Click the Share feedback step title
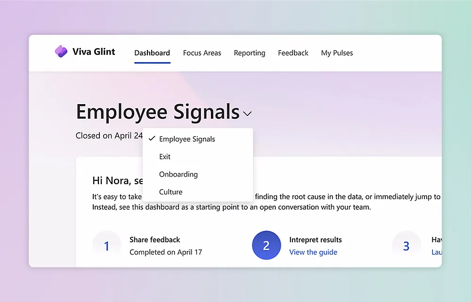 [155, 240]
